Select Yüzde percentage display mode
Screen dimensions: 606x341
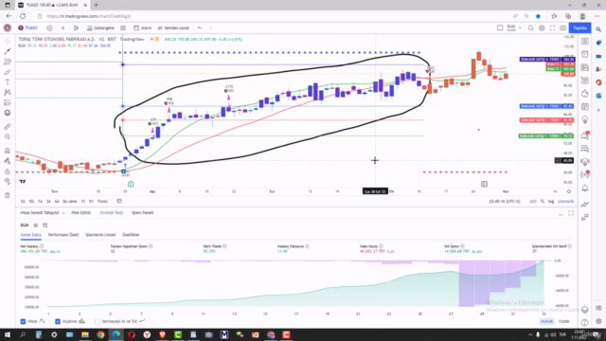564,321
